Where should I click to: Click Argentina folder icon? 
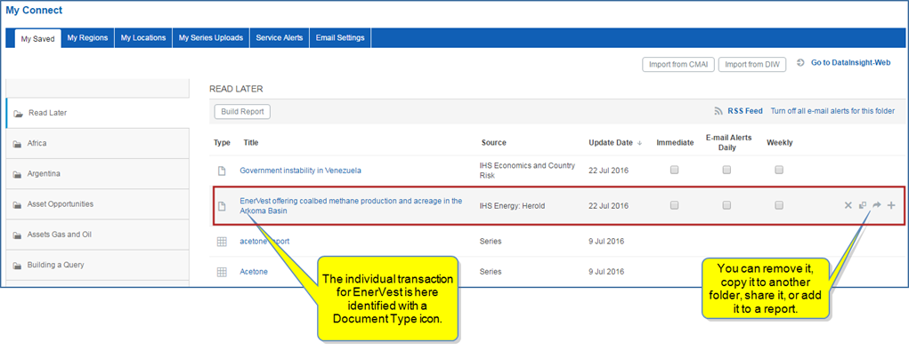tap(17, 174)
